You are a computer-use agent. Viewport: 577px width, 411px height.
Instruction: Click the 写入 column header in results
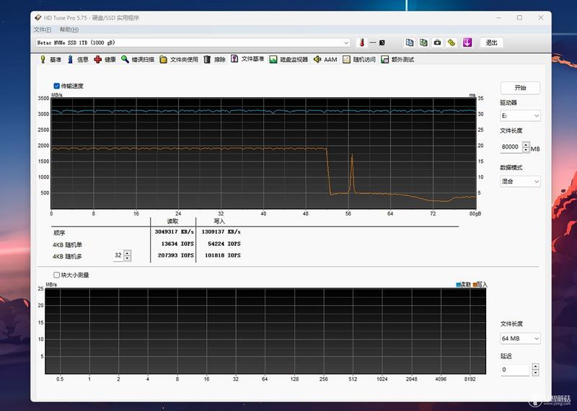point(219,221)
